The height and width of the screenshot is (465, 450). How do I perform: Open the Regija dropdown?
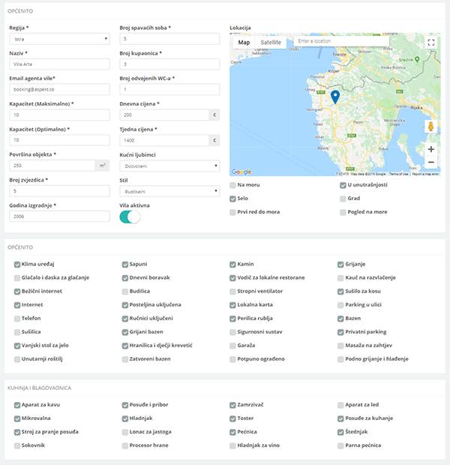[59, 38]
